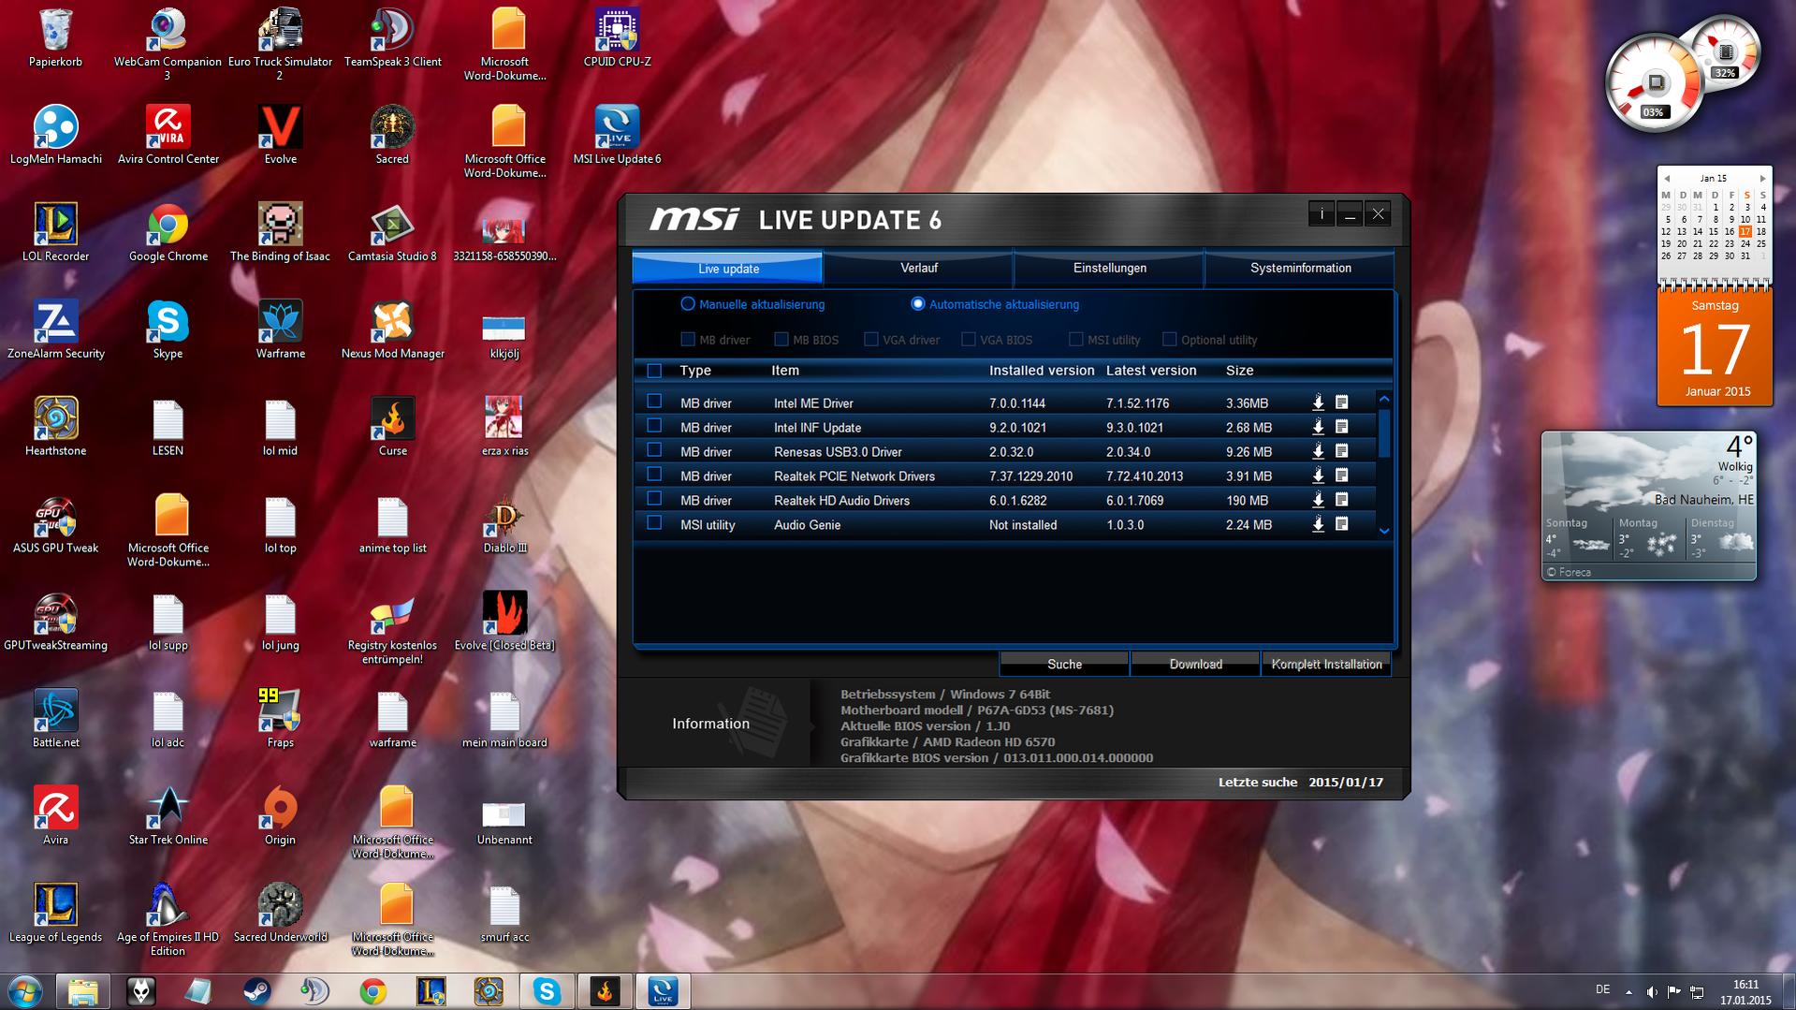This screenshot has height=1010, width=1796.
Task: Click the Komplett Installation button
Action: click(1326, 664)
